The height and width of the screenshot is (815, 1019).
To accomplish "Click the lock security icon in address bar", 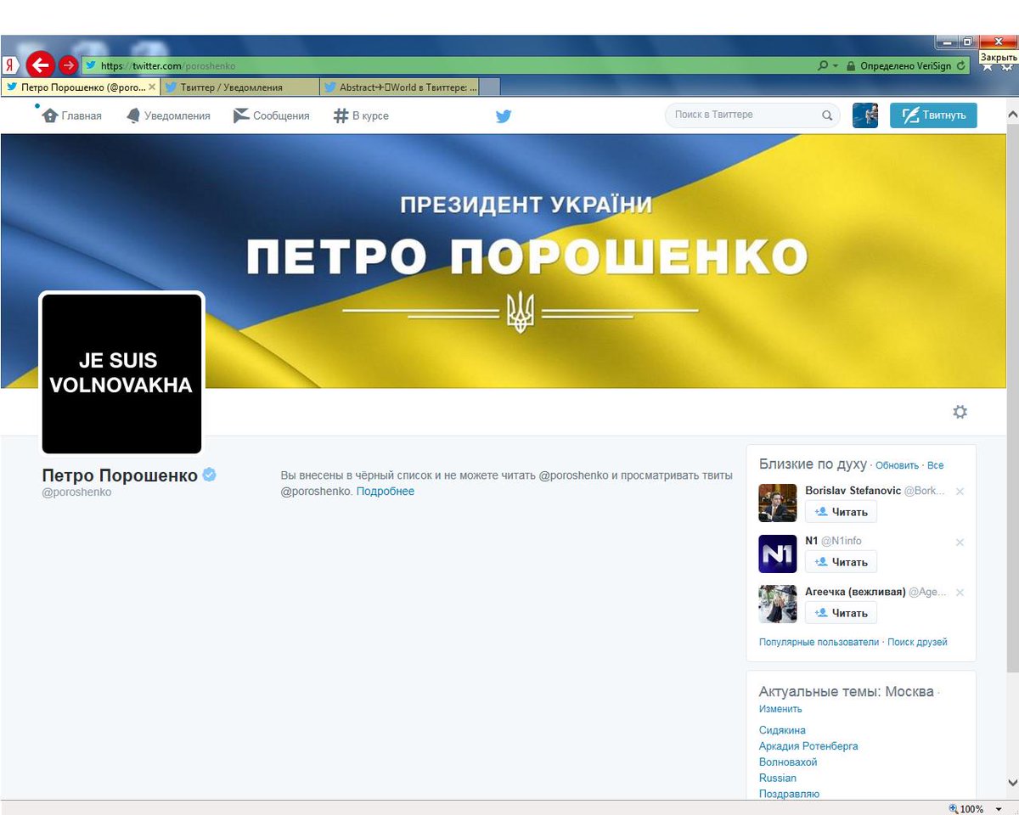I will click(849, 65).
